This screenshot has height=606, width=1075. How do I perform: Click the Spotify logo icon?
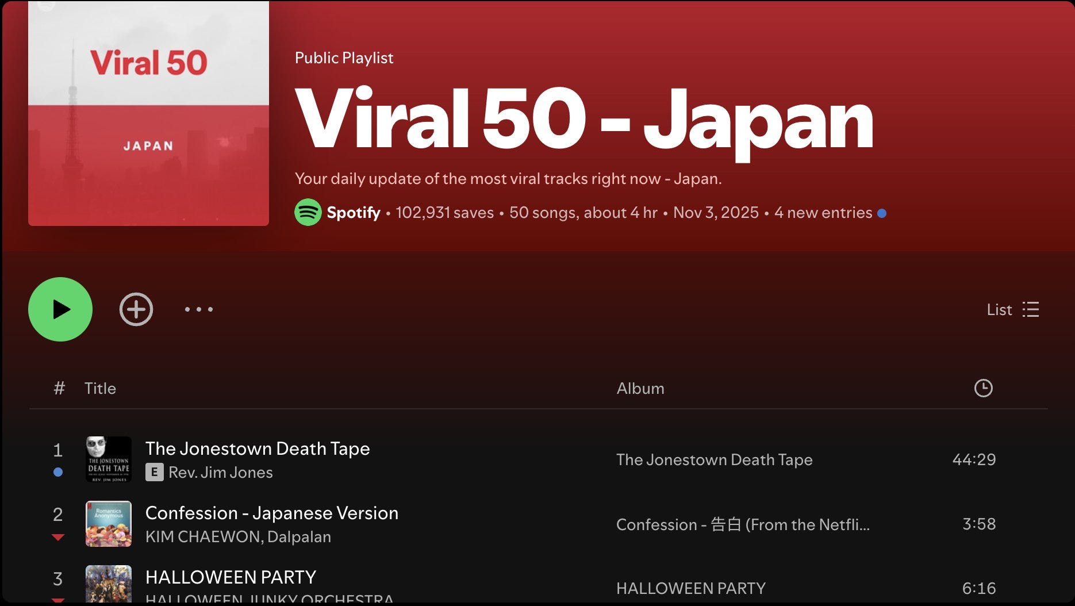click(308, 212)
